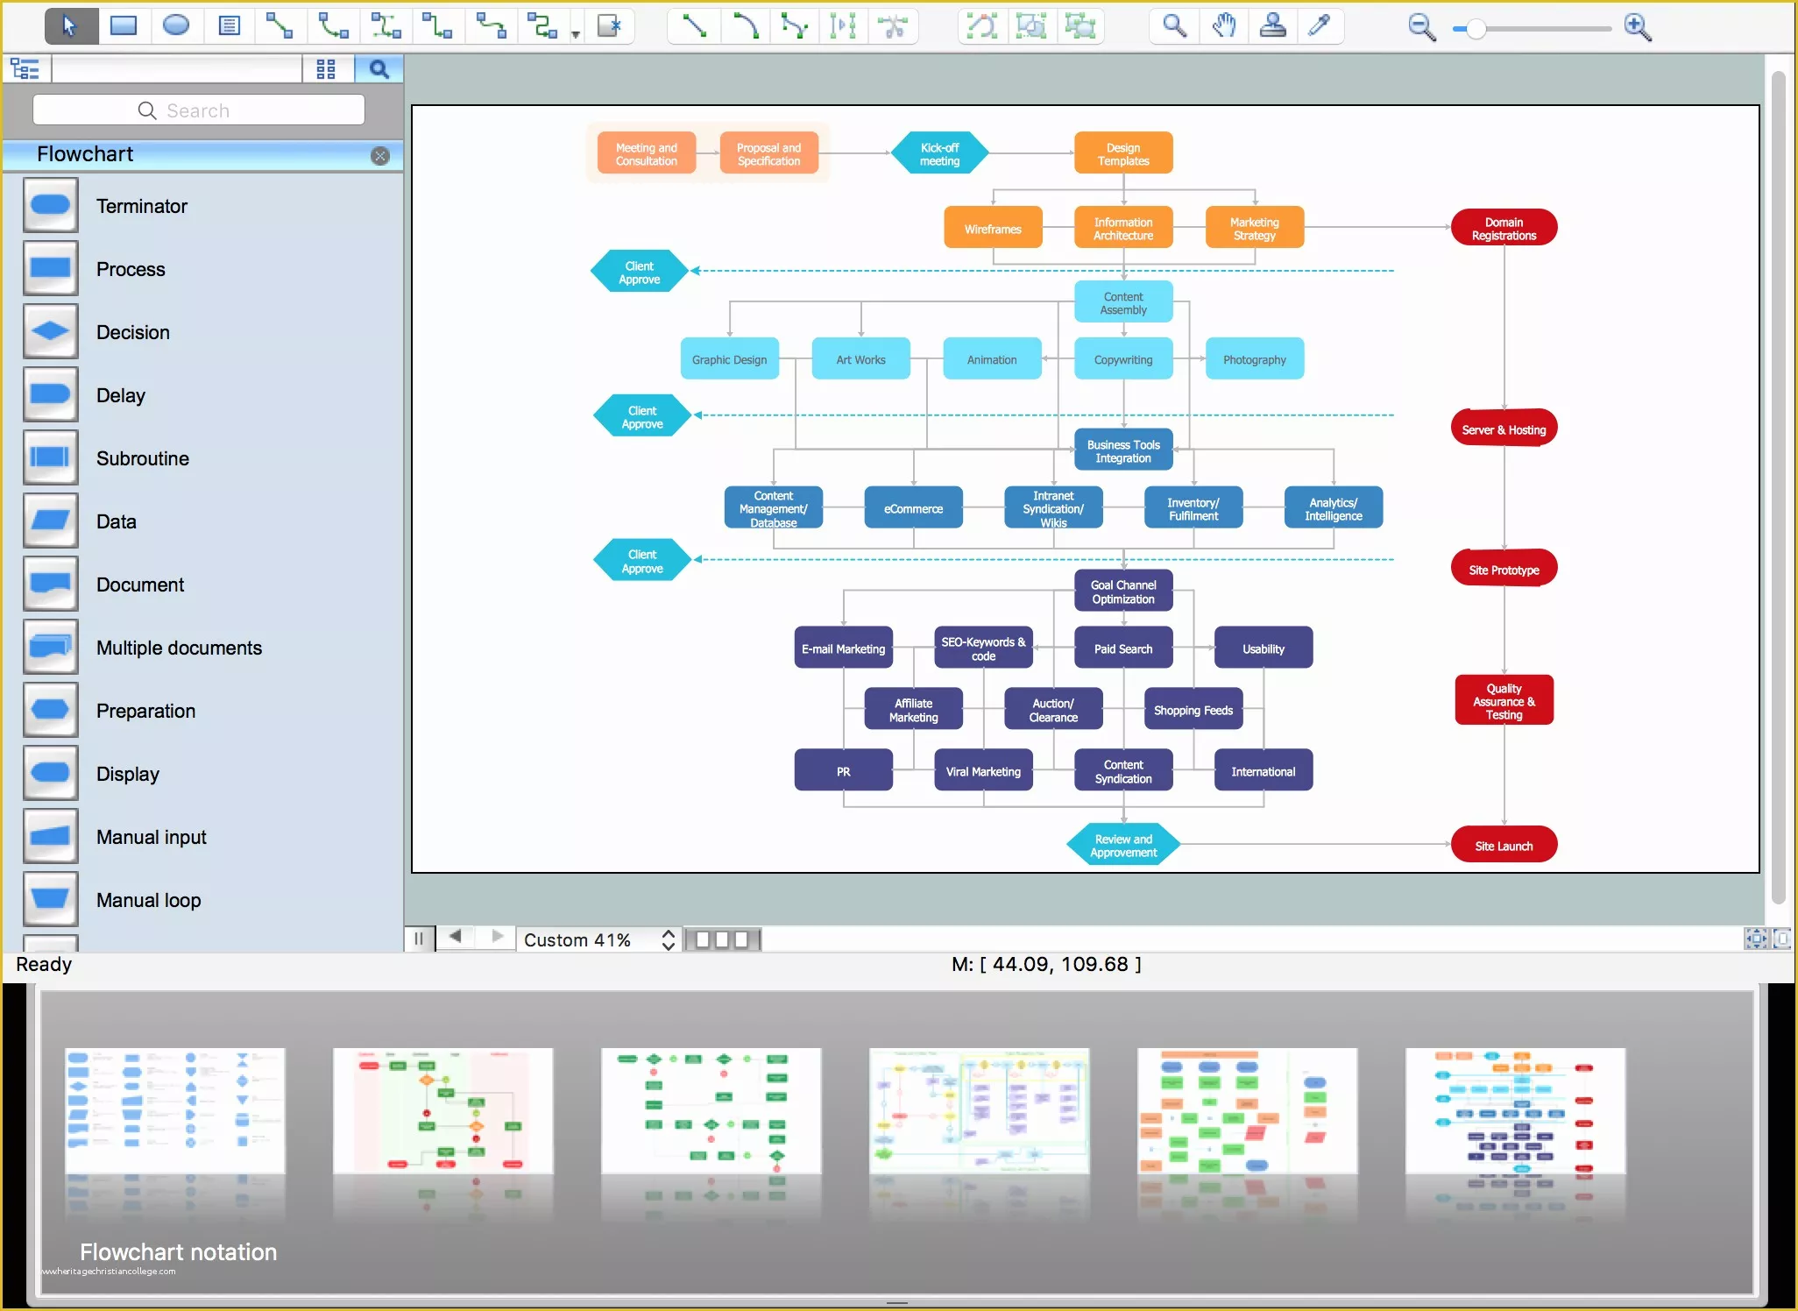Select the Ellipse shape tool
1798x1311 pixels.
[x=174, y=26]
